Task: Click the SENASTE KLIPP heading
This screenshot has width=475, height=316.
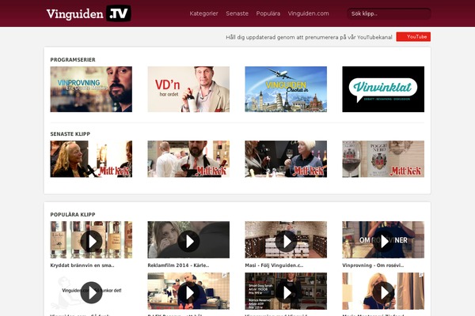Action: (70, 134)
